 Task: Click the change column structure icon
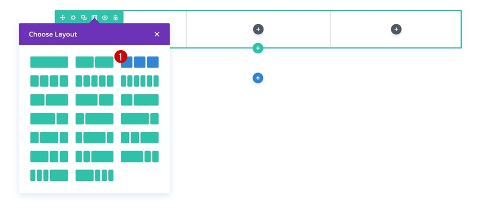[x=94, y=17]
